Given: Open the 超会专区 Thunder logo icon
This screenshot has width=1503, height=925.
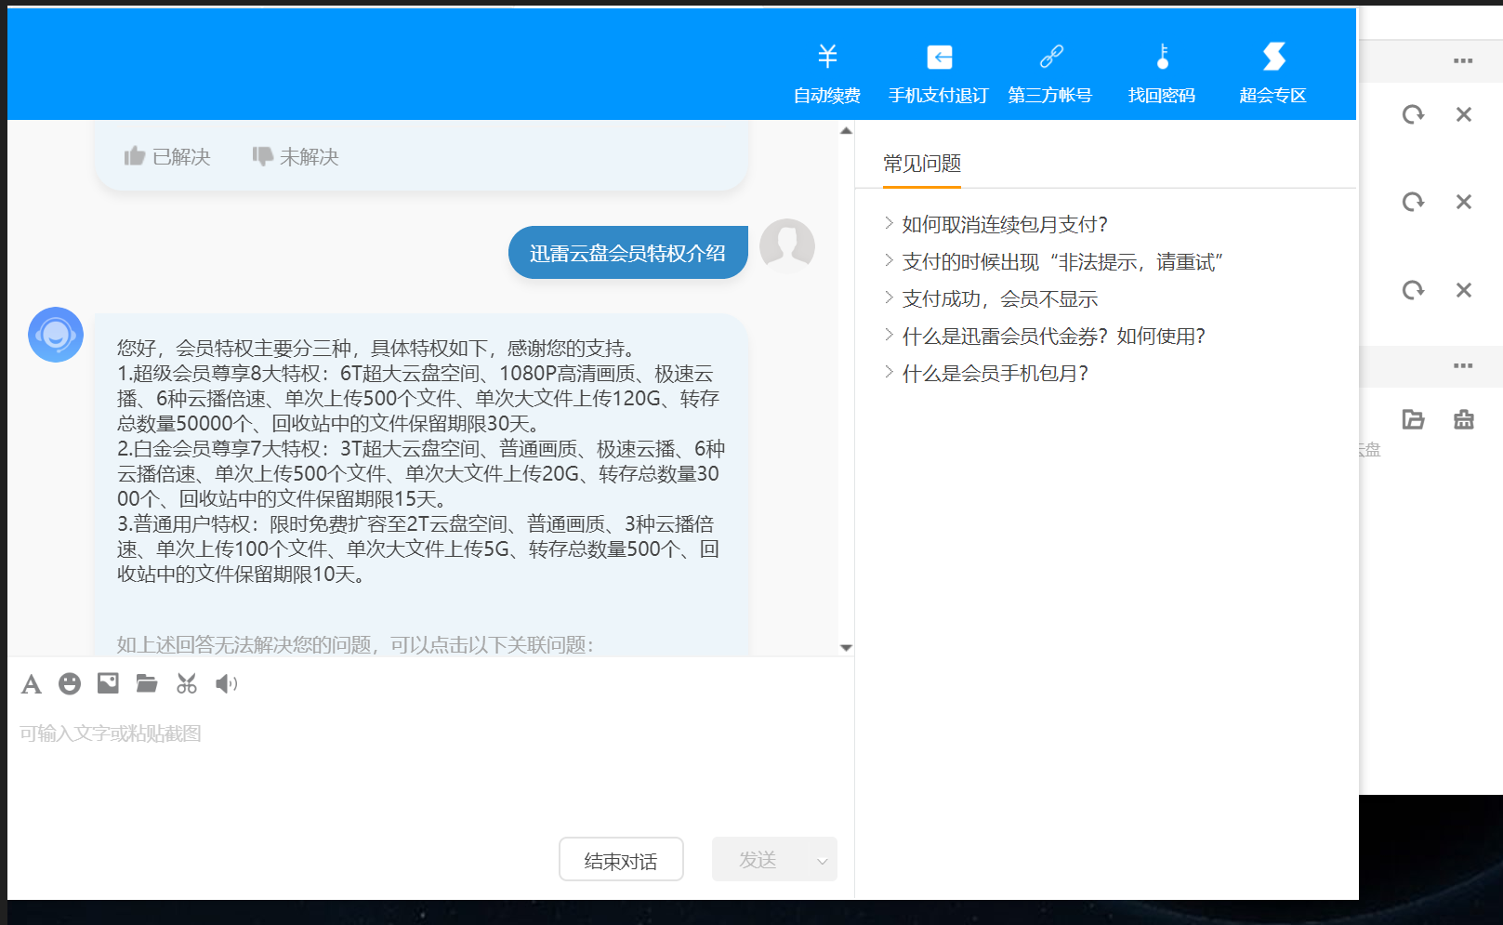Looking at the screenshot, I should pyautogui.click(x=1272, y=58).
